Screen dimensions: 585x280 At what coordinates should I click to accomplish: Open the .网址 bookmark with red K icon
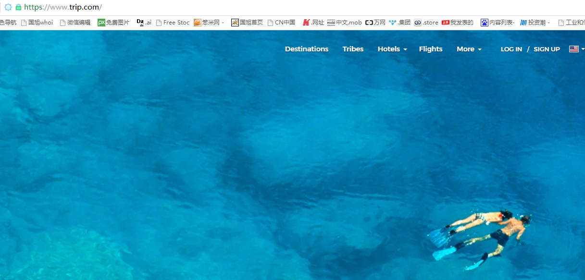(x=313, y=23)
